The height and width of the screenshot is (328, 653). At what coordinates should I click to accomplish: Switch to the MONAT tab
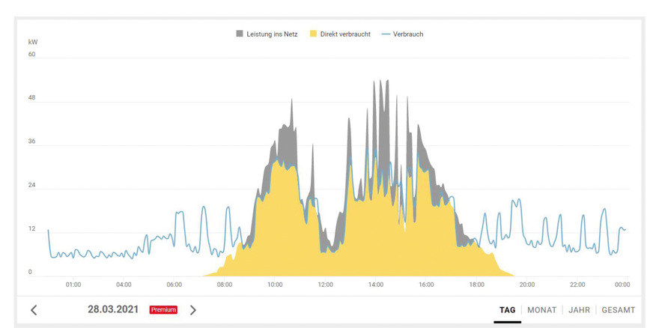coord(541,310)
